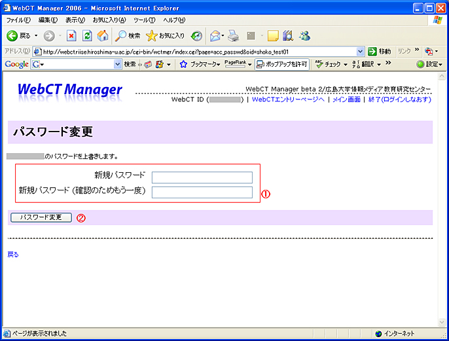Open the History icon
Screen dimensions: 449x341
point(196,36)
